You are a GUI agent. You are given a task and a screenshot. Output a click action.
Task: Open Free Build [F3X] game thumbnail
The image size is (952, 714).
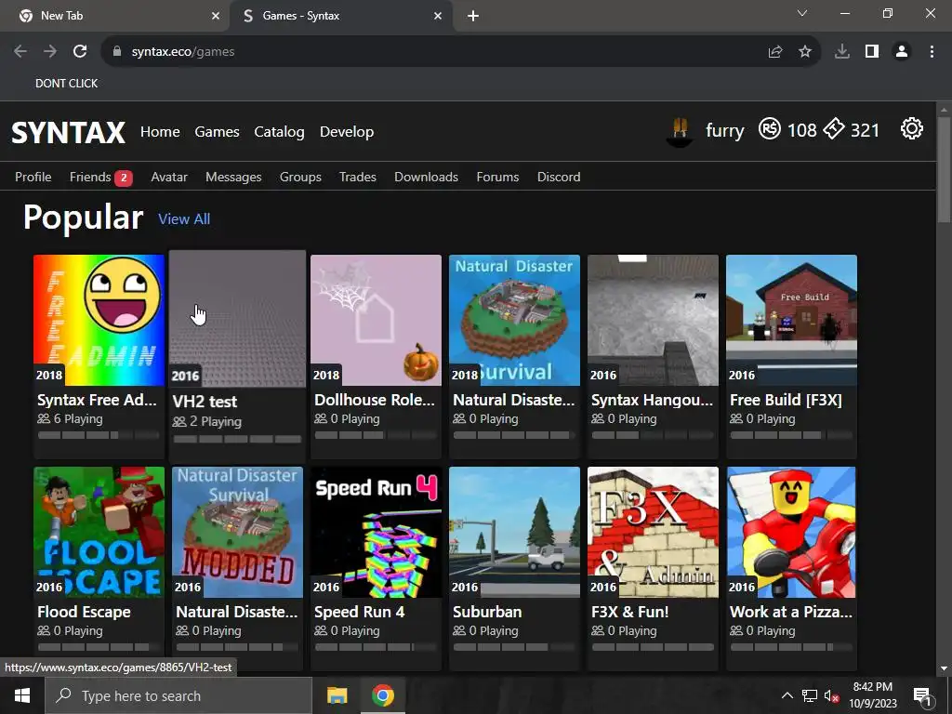click(791, 320)
